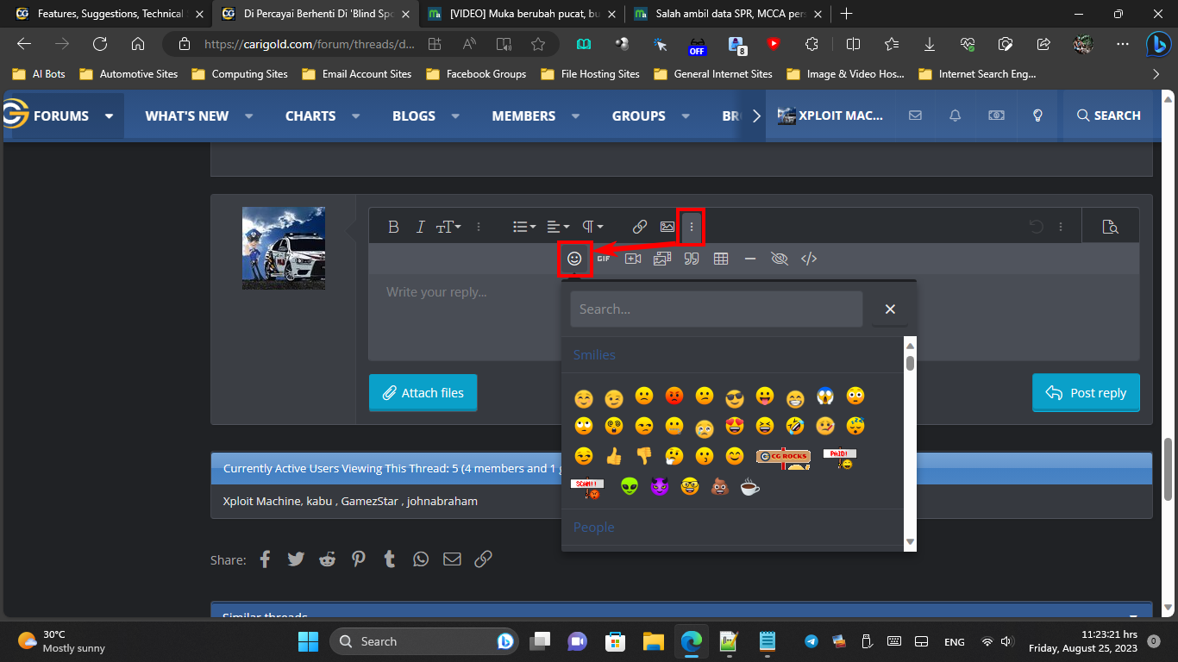This screenshot has height=662, width=1178.
Task: Pick the heart-eyes smiley
Action: pos(735,426)
